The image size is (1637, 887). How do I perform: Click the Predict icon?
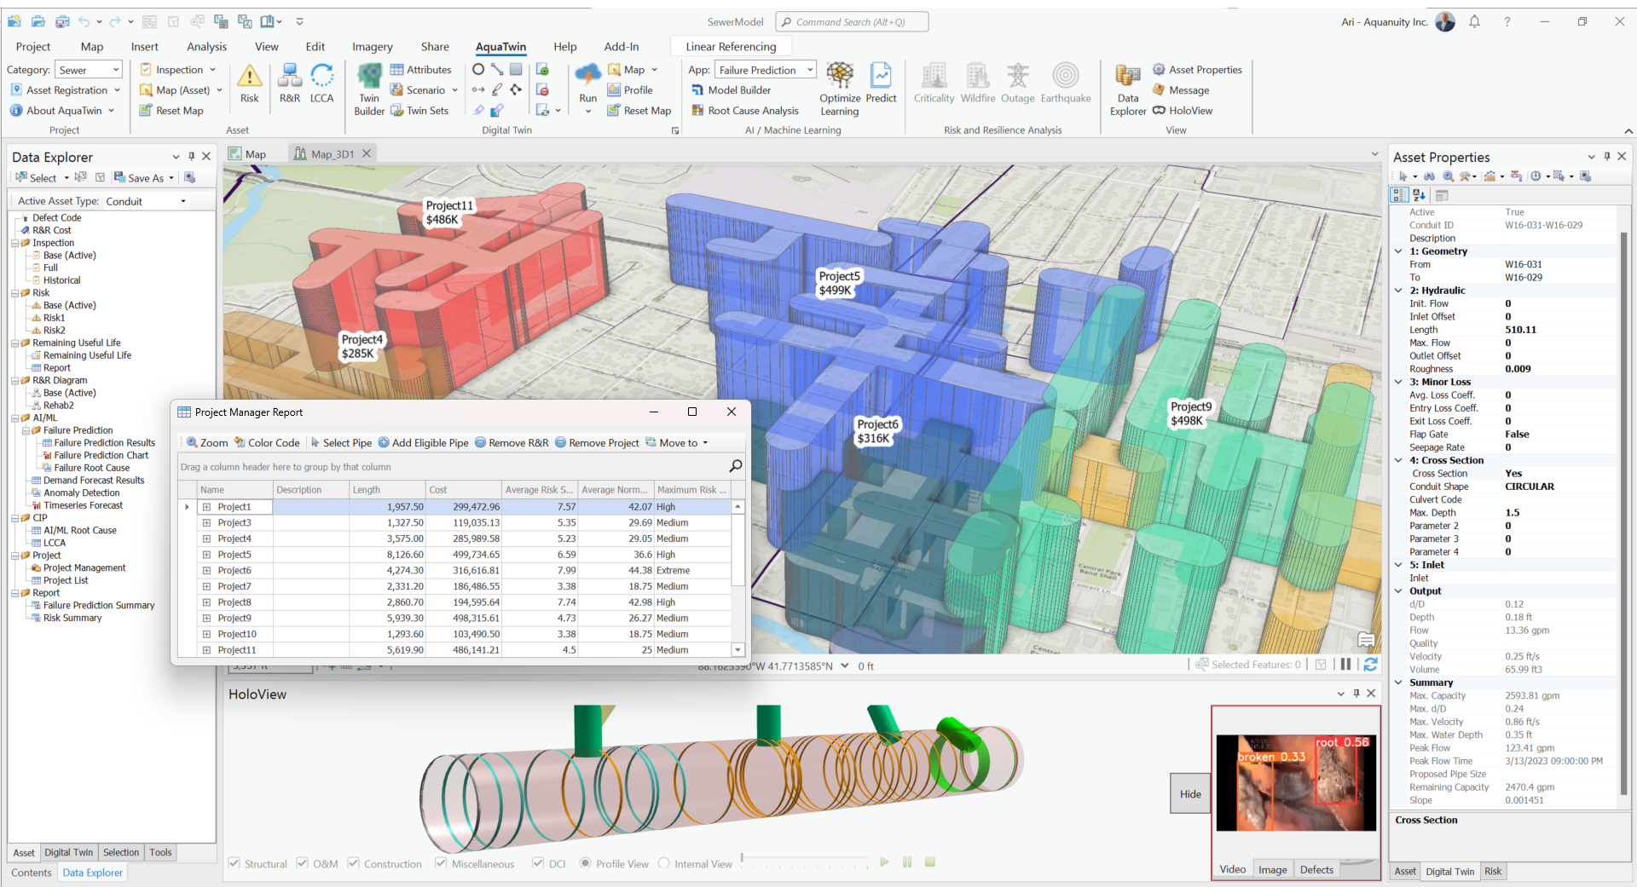(881, 84)
